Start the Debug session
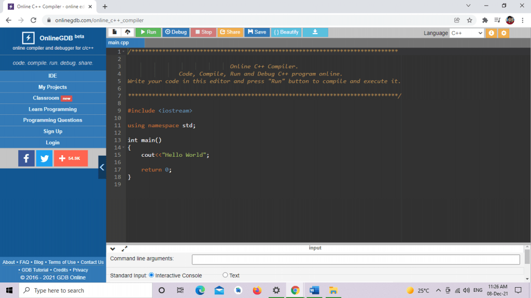Image resolution: width=531 pixels, height=298 pixels. [x=175, y=32]
